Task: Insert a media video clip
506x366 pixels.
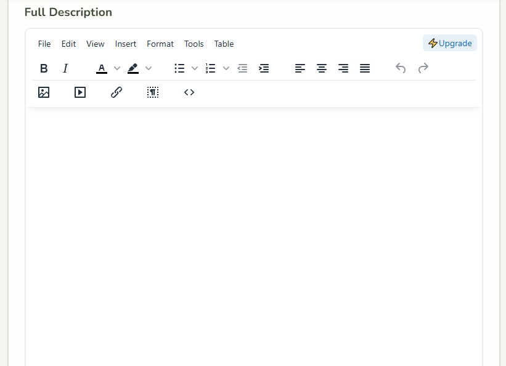Action: (x=80, y=92)
